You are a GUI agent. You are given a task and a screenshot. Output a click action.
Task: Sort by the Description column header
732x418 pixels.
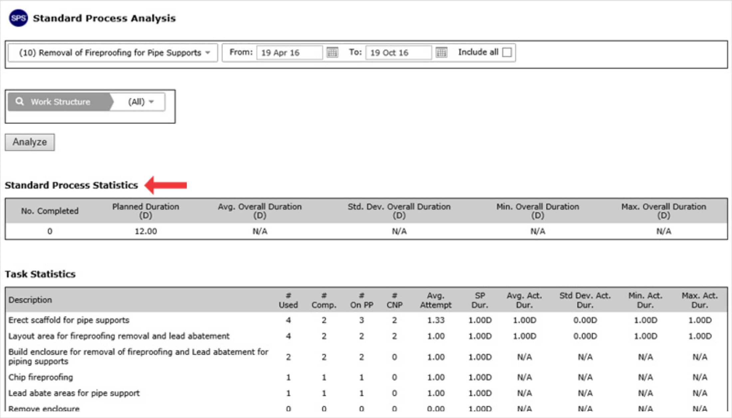(x=30, y=300)
